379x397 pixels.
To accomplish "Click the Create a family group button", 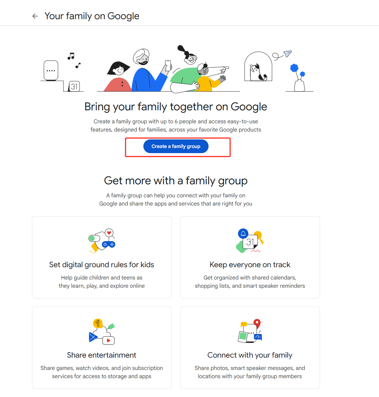I will [x=176, y=146].
